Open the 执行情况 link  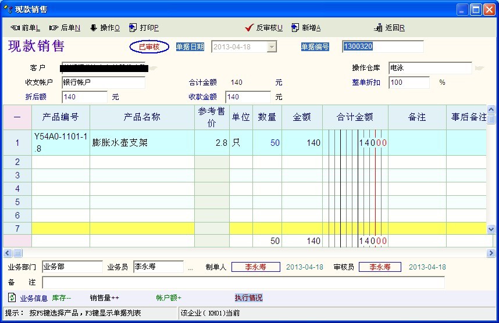tap(248, 298)
